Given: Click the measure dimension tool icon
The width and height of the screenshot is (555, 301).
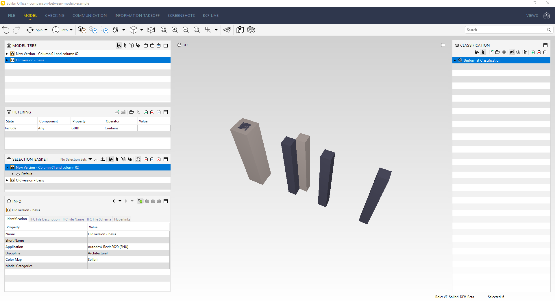Looking at the screenshot, I should pyautogui.click(x=208, y=30).
